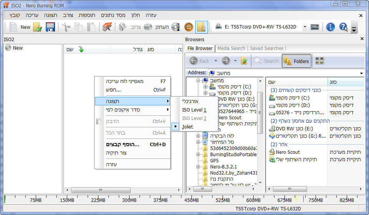This screenshot has height=215, width=369.
Task: Open the recorder selection dropdown arrow
Action: click(x=305, y=27)
